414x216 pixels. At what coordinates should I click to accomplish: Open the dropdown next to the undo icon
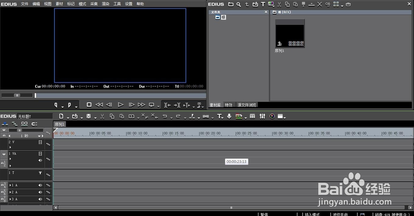pos(171,118)
